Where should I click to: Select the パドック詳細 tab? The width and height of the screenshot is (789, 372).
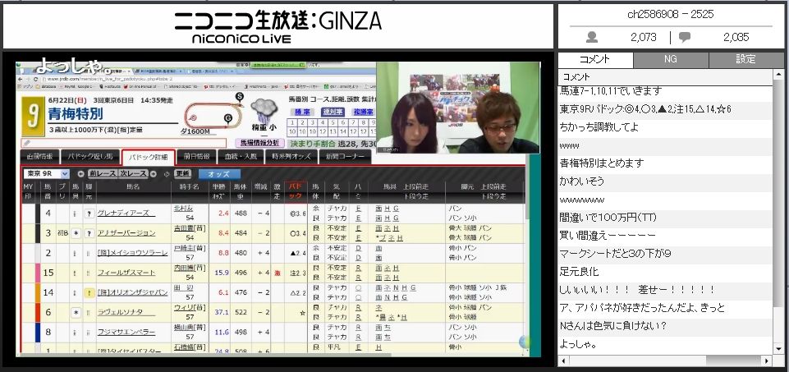(149, 157)
